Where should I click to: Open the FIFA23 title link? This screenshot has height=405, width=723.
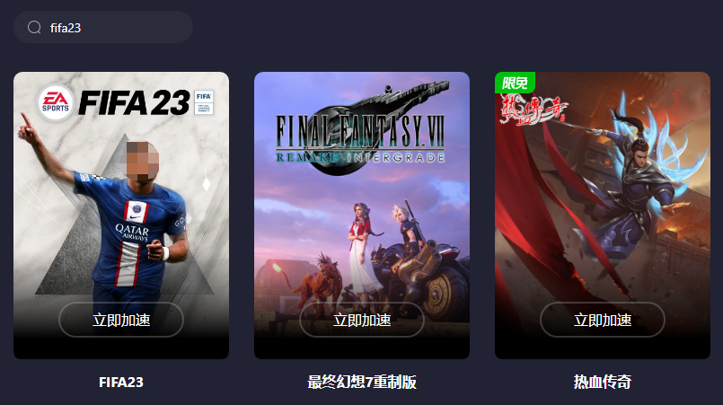(x=121, y=382)
